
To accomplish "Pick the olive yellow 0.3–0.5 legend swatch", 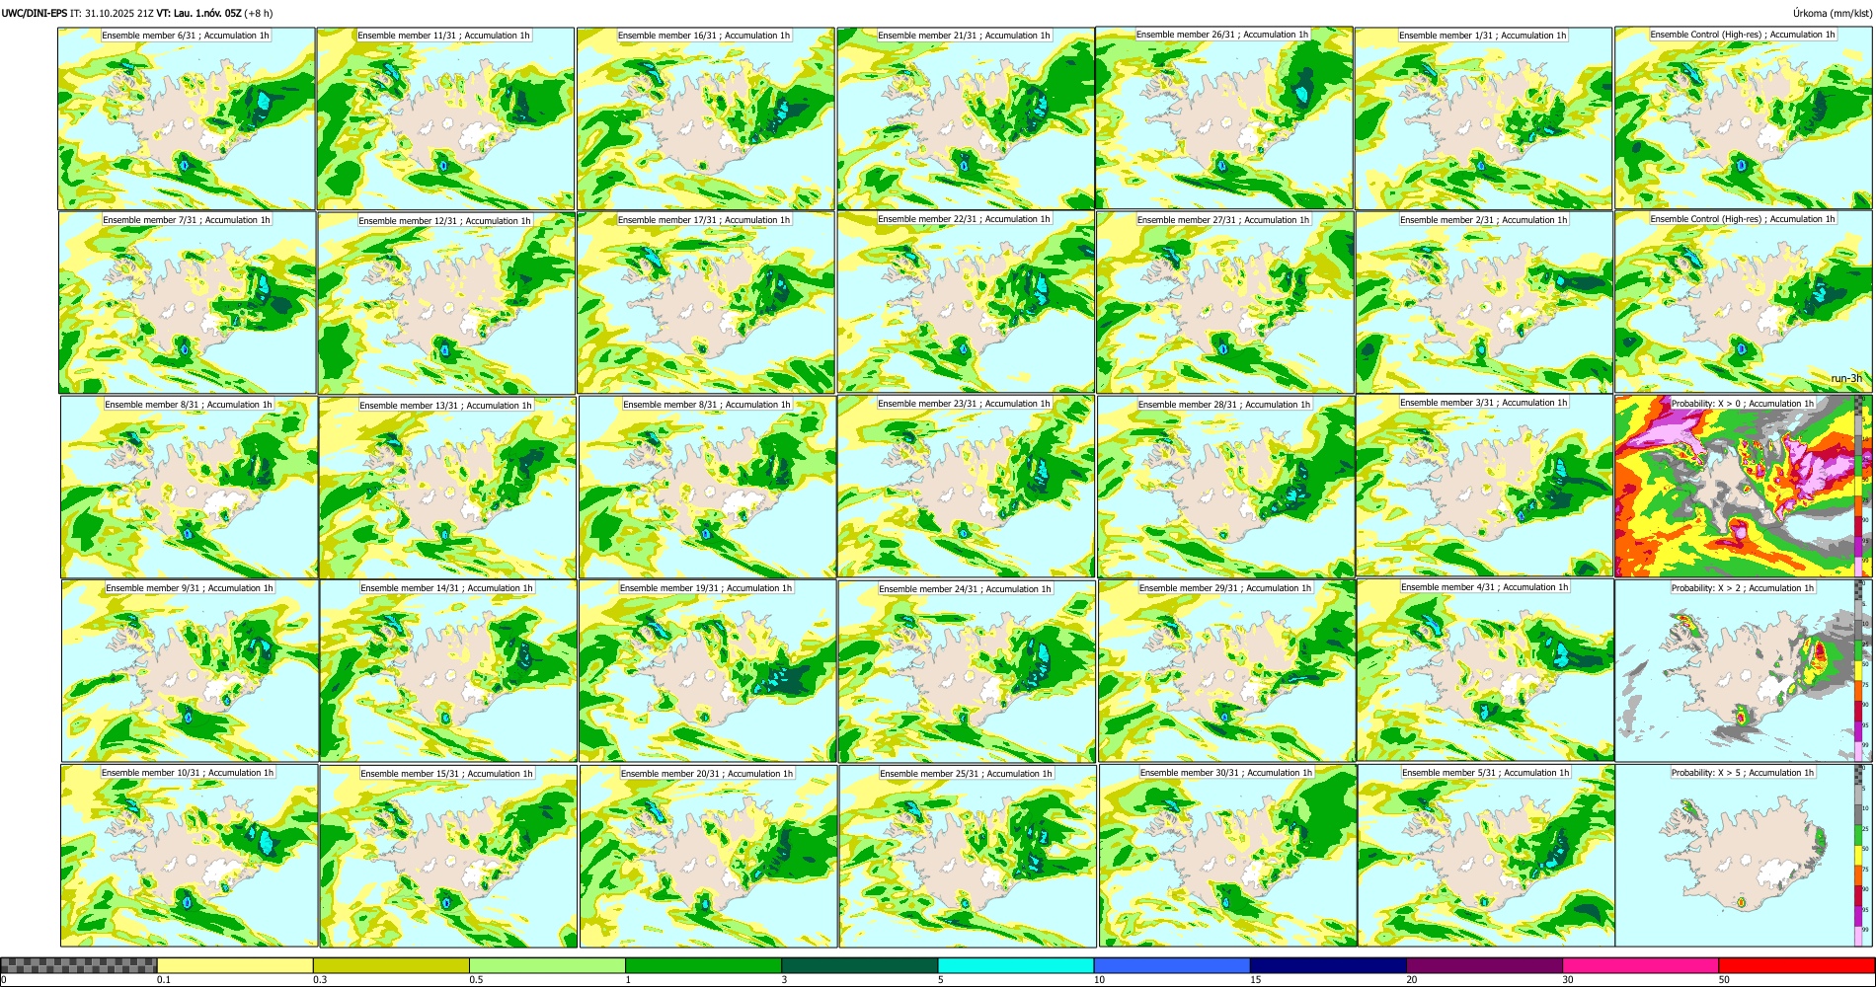I will coord(391,965).
